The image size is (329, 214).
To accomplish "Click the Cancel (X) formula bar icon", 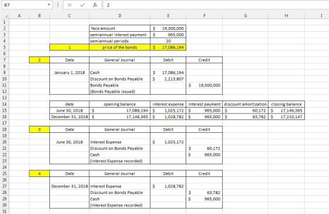I will pyautogui.click(x=70, y=5).
